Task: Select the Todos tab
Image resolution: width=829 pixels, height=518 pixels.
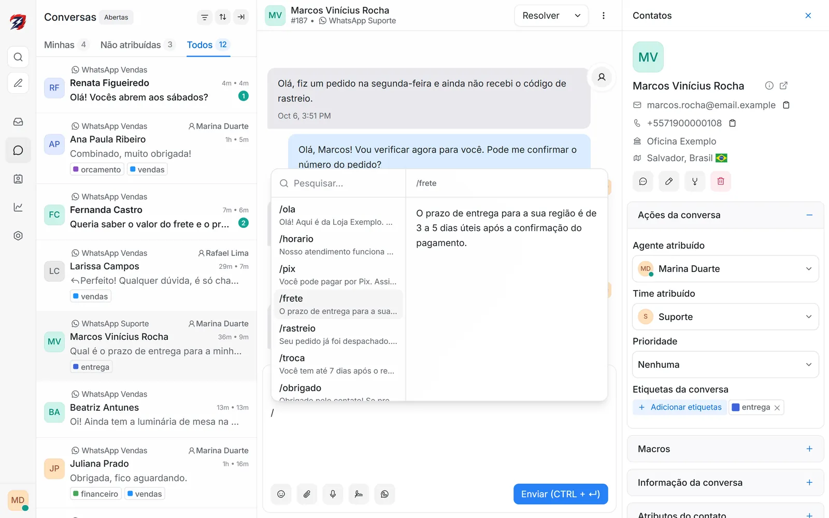Action: point(208,45)
